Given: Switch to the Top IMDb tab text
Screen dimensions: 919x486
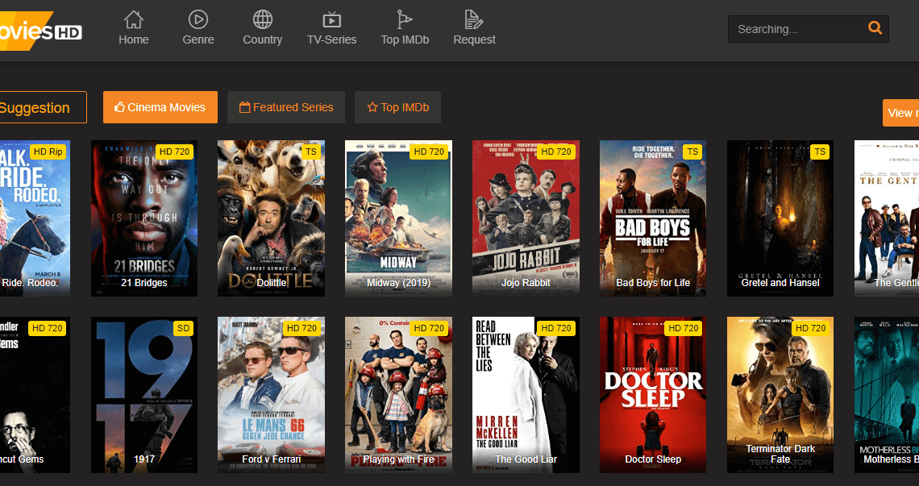Looking at the screenshot, I should [x=405, y=107].
